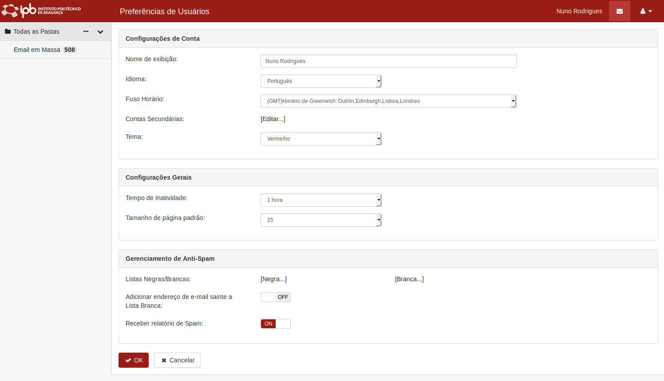The width and height of the screenshot is (664, 381).
Task: Click the Cancelar button
Action: [177, 360]
